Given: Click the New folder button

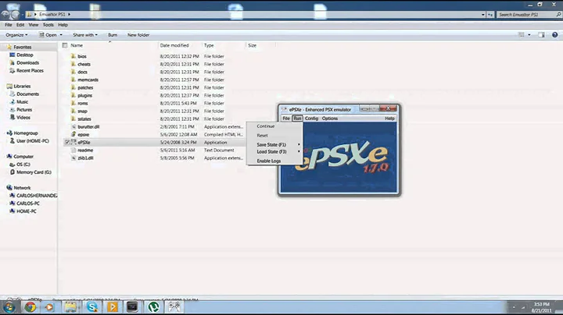Looking at the screenshot, I should pyautogui.click(x=138, y=35).
